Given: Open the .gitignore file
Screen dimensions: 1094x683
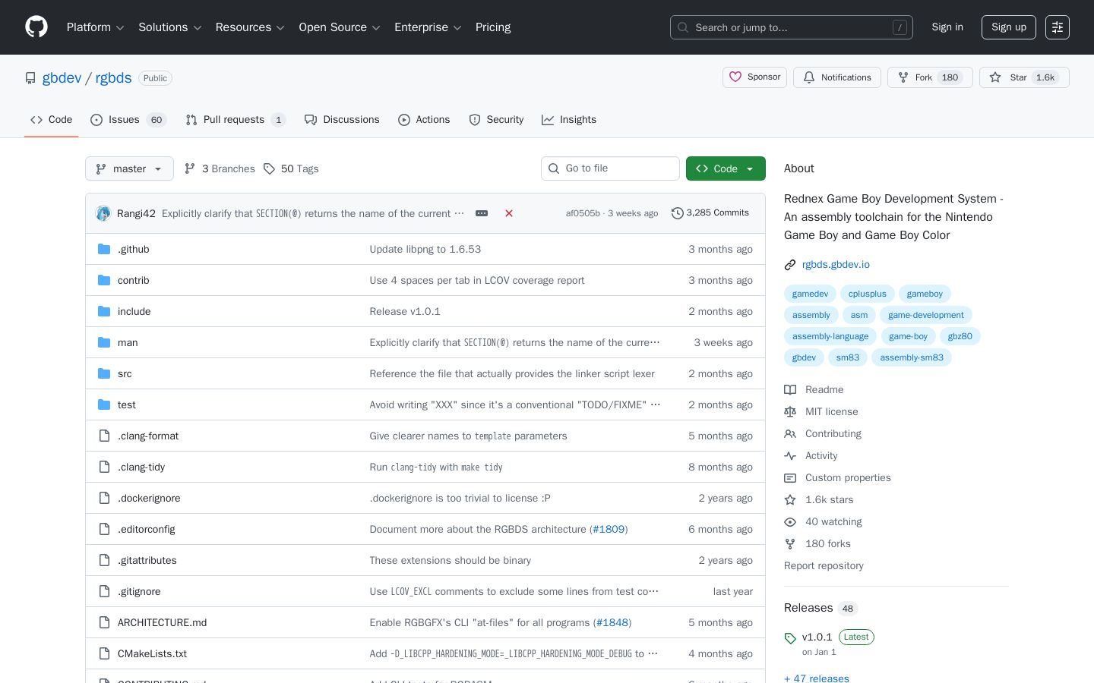Looking at the screenshot, I should [x=139, y=591].
